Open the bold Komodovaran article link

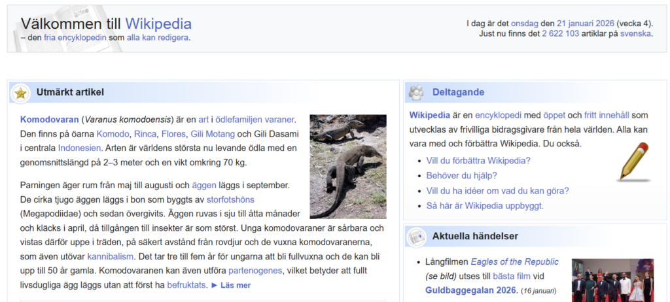pos(49,120)
